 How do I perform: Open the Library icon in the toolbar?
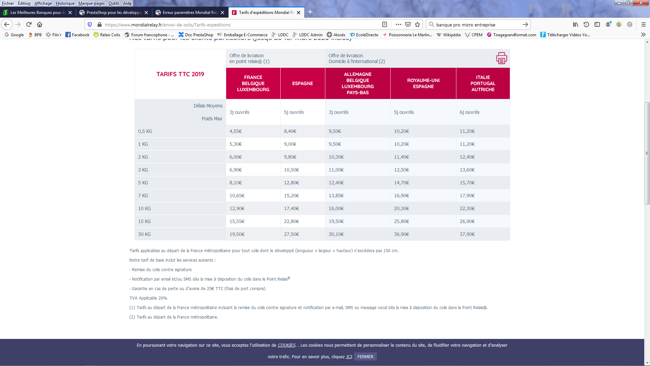(576, 24)
